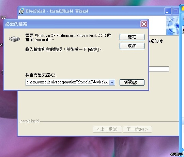Click the 確定 button in the dialog
The image size is (184, 157).
(132, 37)
